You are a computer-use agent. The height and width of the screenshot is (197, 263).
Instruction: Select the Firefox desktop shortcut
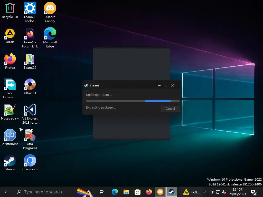[x=10, y=61]
